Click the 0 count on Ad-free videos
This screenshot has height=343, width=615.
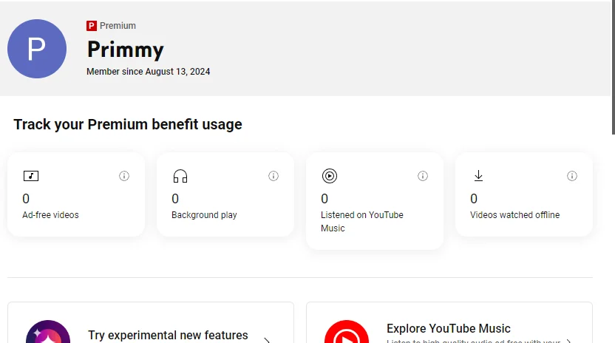tap(26, 199)
